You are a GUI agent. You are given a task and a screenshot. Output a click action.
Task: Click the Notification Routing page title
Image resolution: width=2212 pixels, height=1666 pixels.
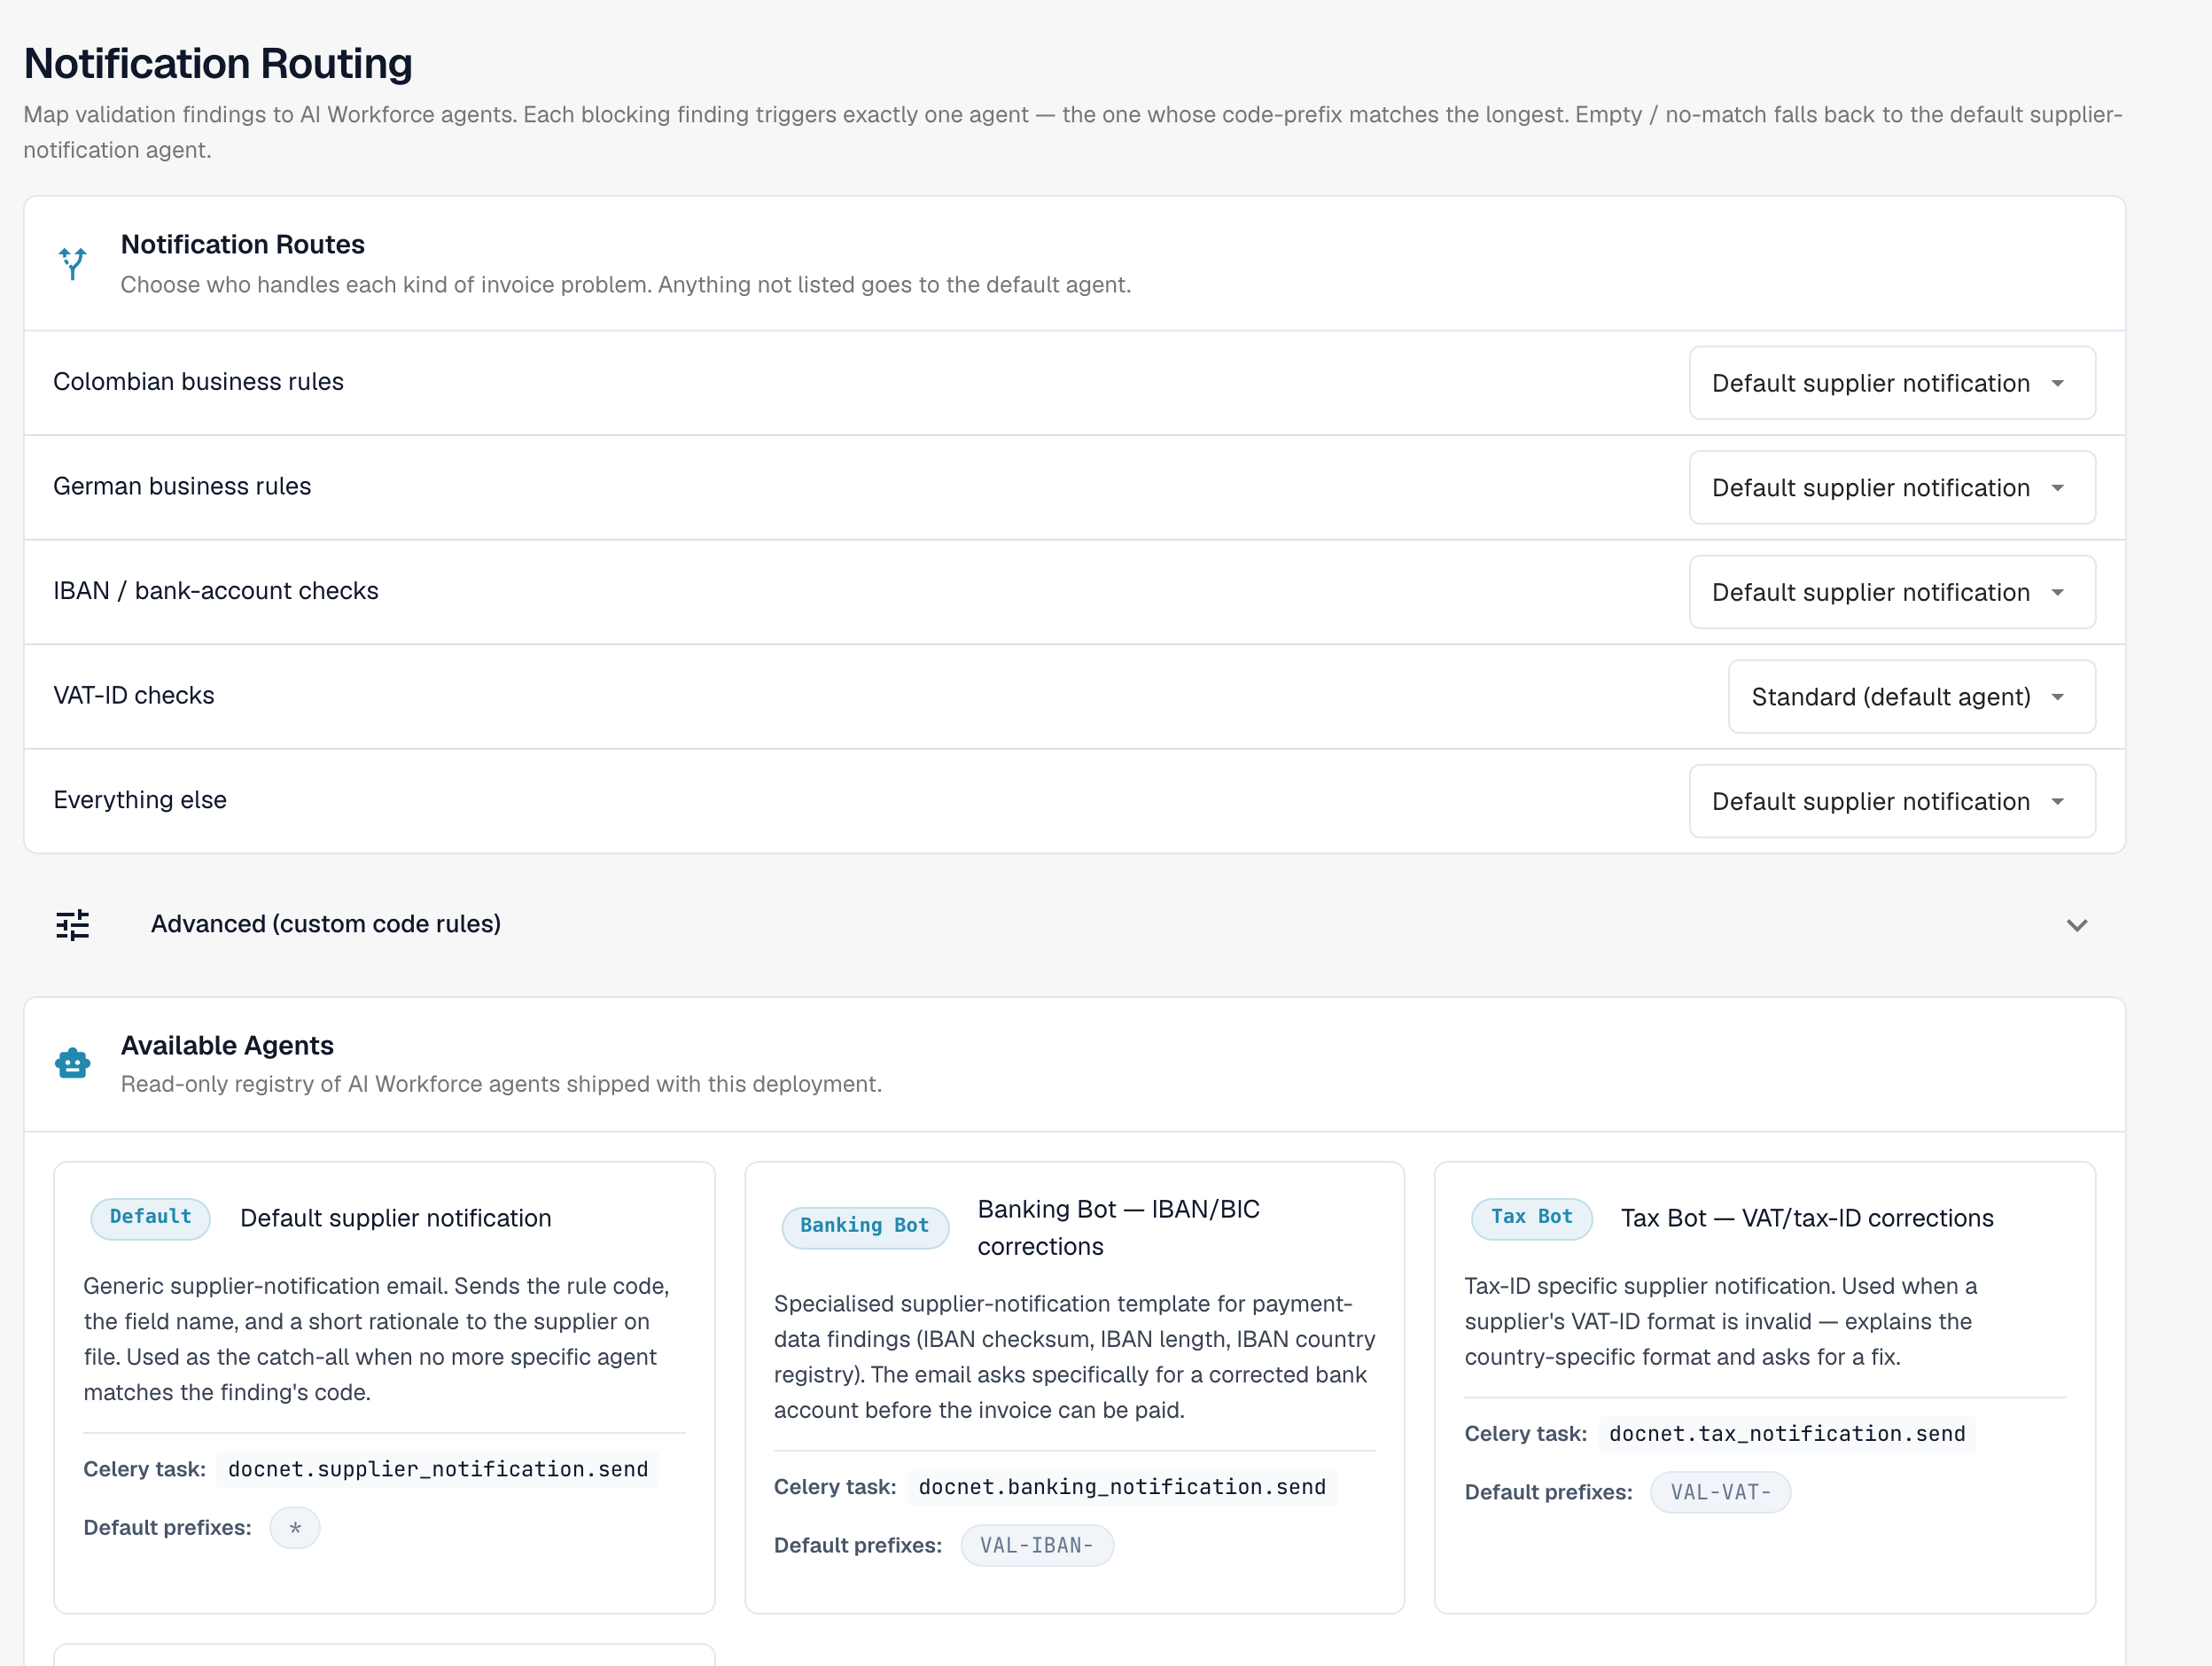point(218,63)
